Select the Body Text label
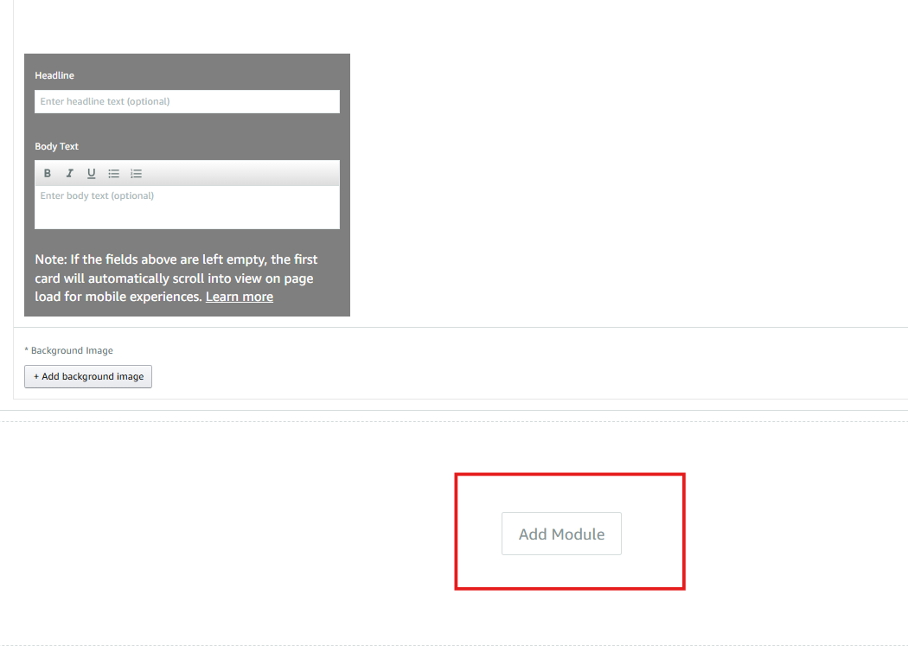908x646 pixels. click(57, 146)
